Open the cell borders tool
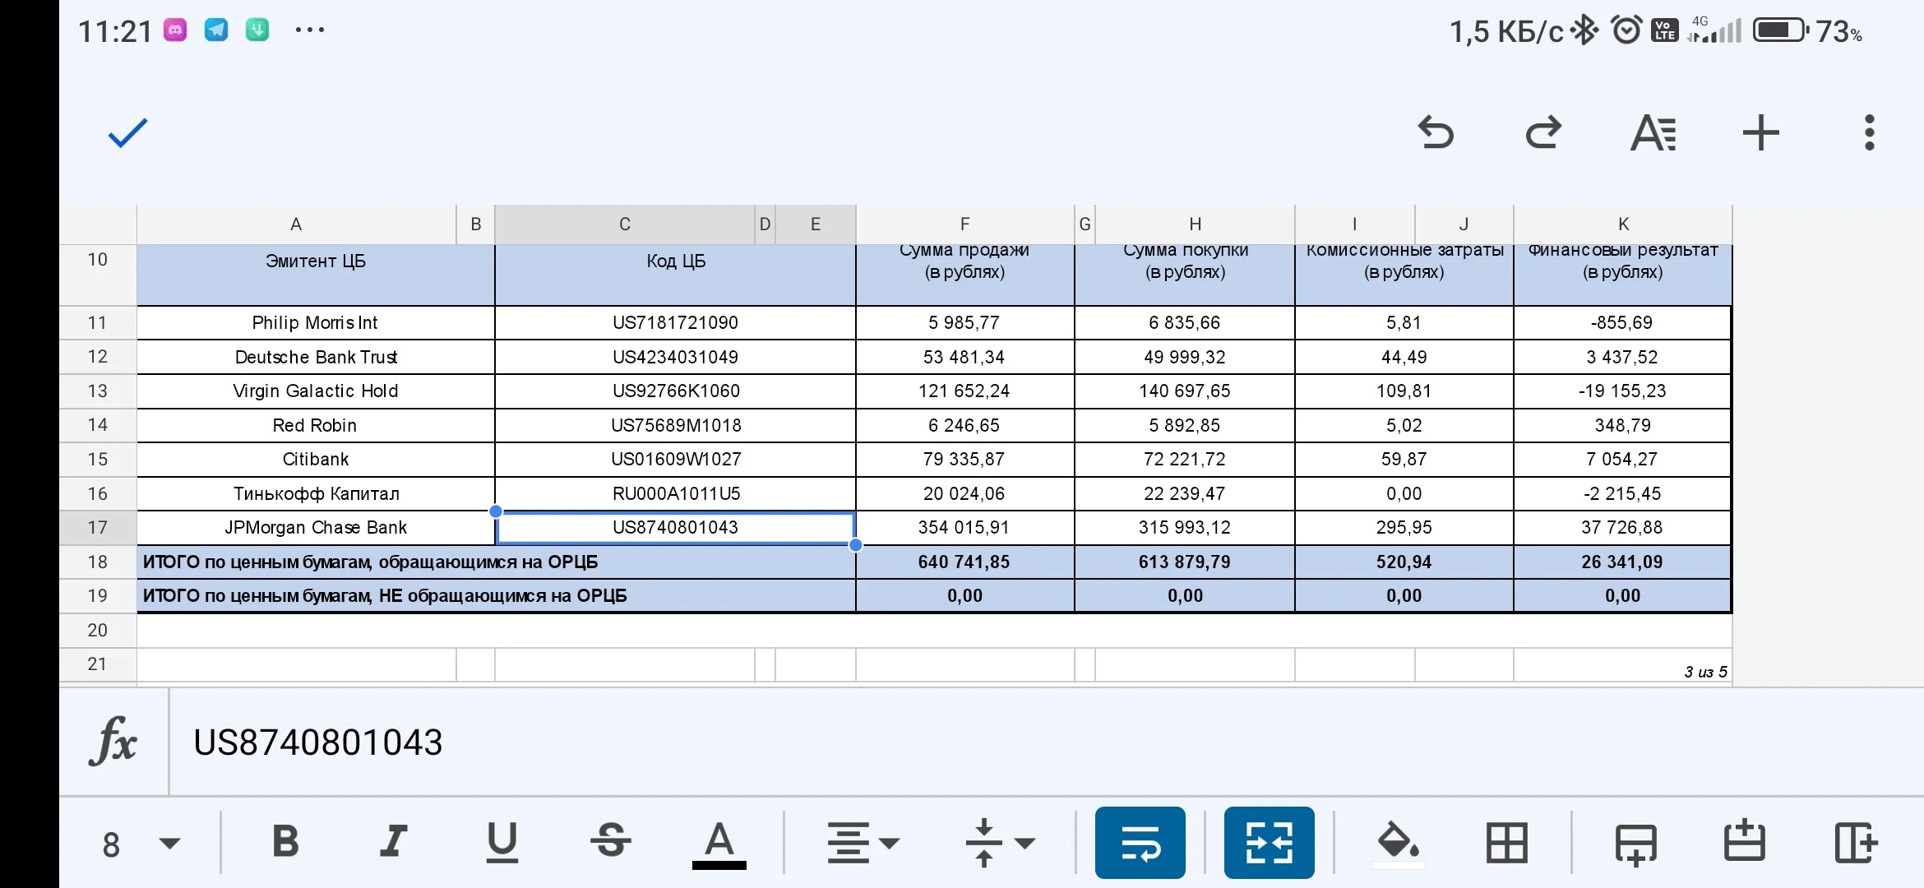Viewport: 1924px width, 888px height. [x=1507, y=843]
